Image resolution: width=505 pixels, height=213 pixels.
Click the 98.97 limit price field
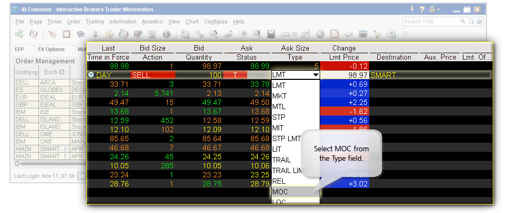344,75
